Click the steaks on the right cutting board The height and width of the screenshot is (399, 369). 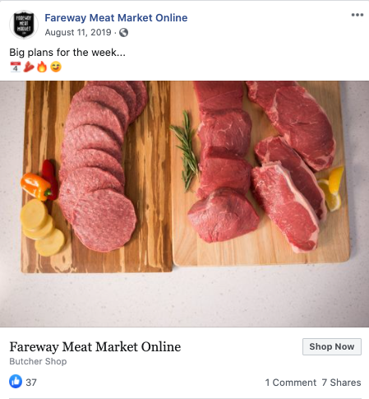261,165
